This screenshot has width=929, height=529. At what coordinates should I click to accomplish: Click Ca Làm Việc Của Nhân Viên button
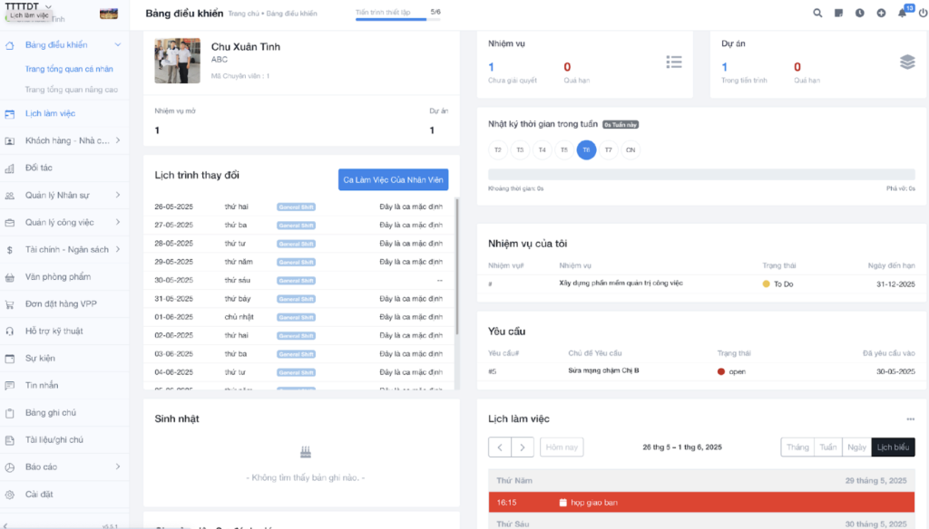coord(394,180)
